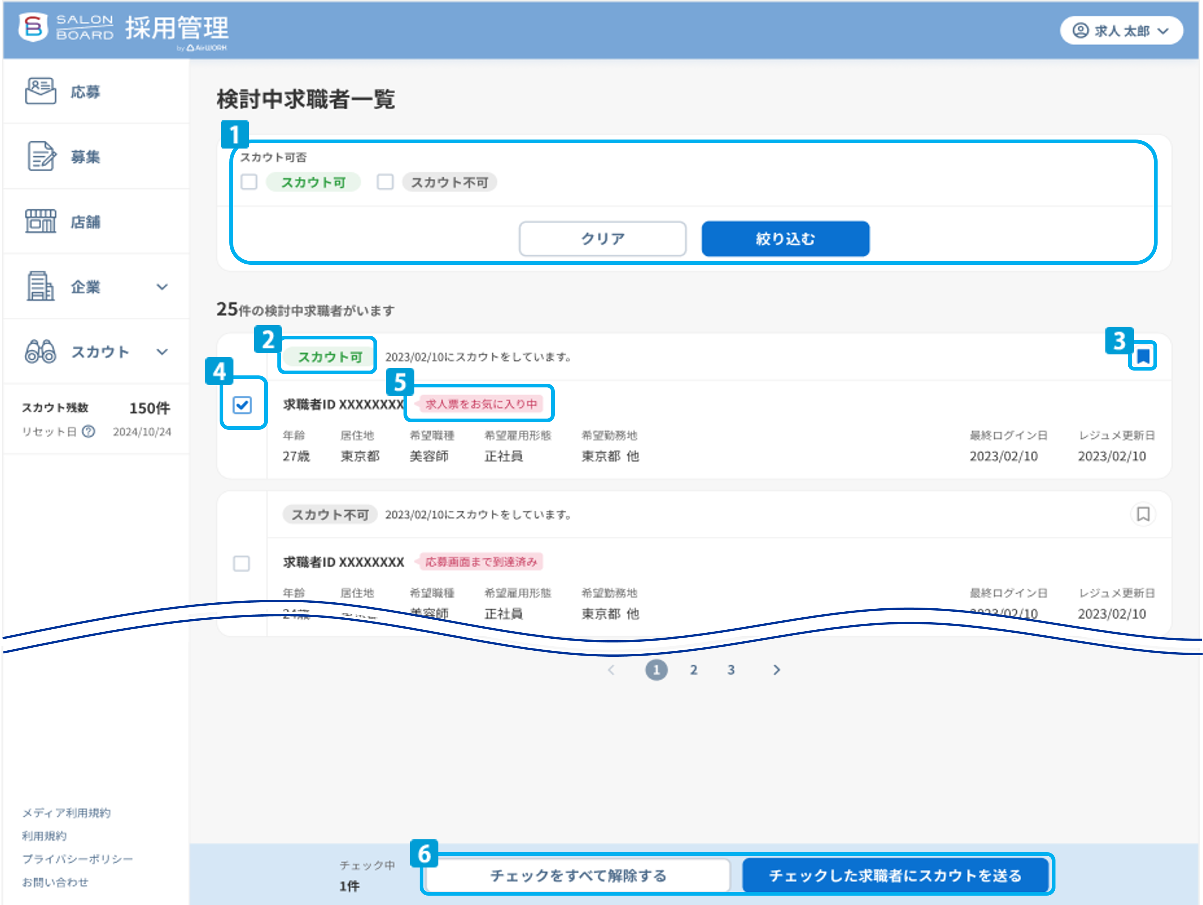Open the スカウト menu item label
1203x905 pixels.
(101, 352)
